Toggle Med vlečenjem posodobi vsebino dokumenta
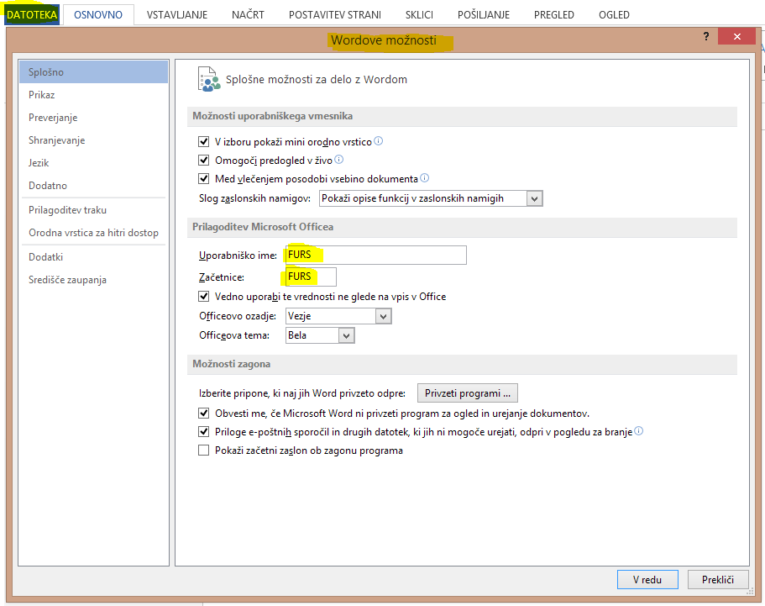 204,179
